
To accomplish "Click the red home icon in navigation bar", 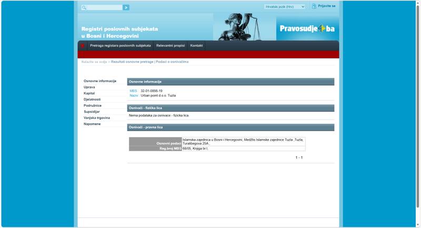I will click(x=83, y=46).
